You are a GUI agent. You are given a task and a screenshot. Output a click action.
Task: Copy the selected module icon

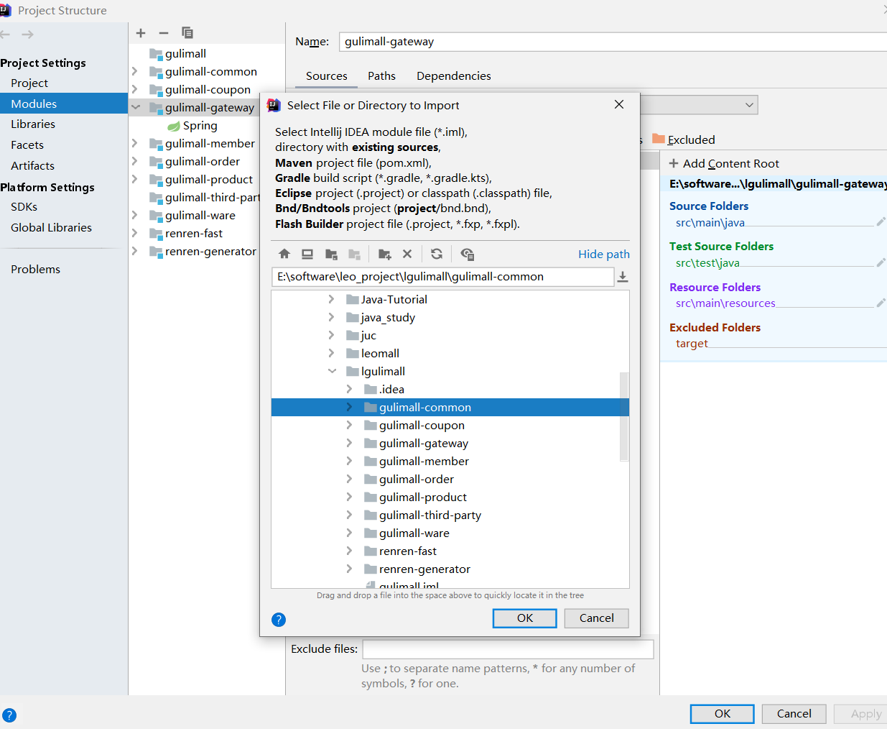click(187, 33)
